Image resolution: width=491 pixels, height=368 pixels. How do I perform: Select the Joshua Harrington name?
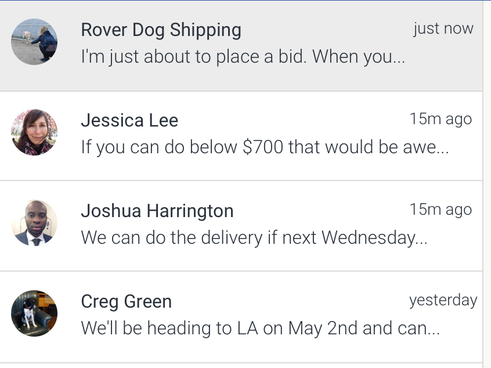click(x=157, y=211)
